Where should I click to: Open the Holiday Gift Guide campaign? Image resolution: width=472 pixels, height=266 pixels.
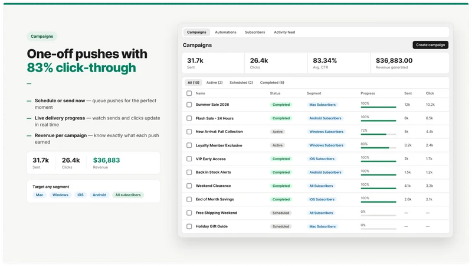(x=212, y=226)
